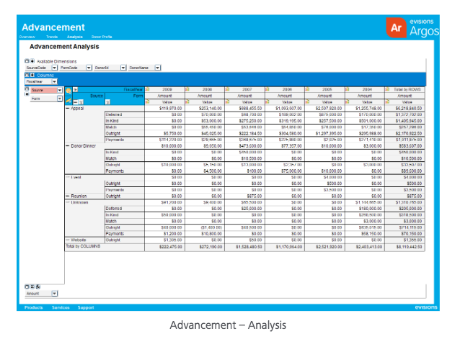Image resolution: width=460 pixels, height=344 pixels.
Task: Click the $6,218,840.50 Appeal total cell
Action: tap(405, 109)
